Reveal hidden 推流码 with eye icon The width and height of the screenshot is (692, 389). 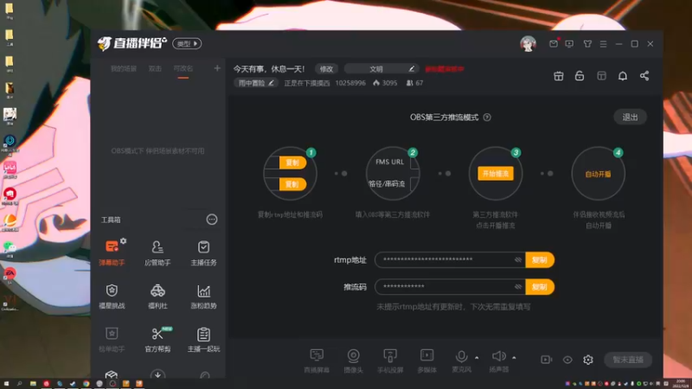[x=518, y=287]
